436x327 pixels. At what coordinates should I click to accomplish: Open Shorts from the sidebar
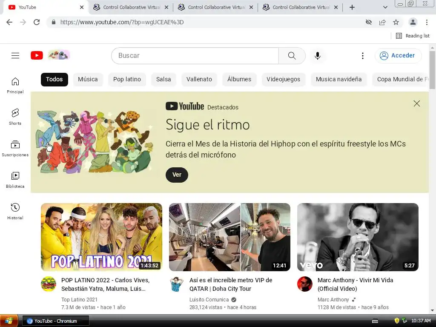click(x=15, y=117)
